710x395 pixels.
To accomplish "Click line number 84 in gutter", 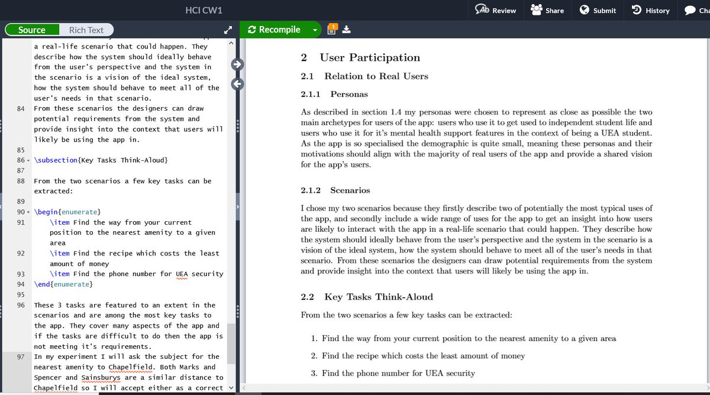I will pyautogui.click(x=20, y=108).
